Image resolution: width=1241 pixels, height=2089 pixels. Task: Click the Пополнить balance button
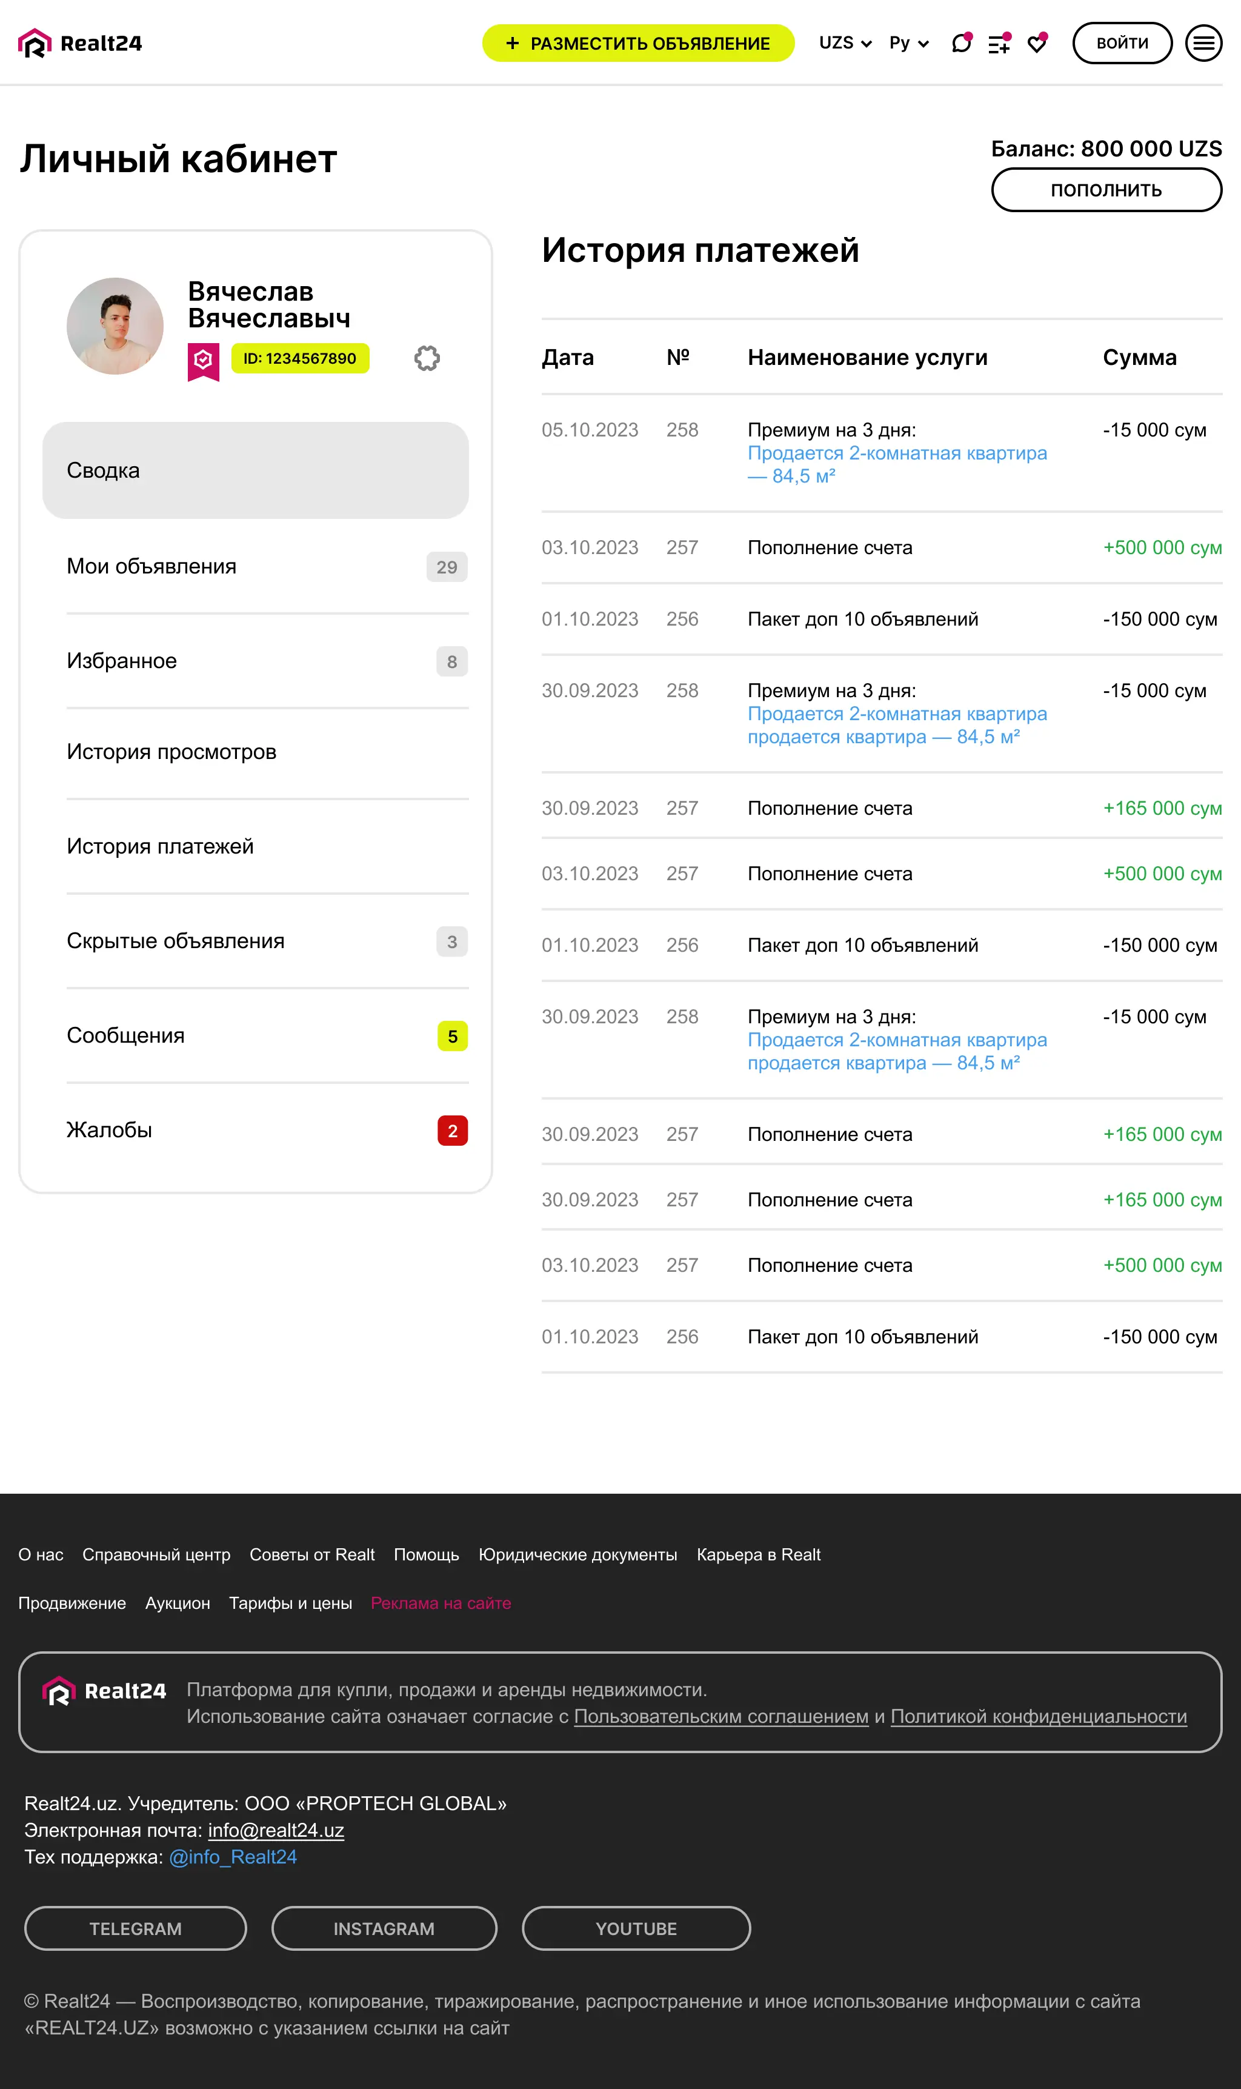(1106, 190)
